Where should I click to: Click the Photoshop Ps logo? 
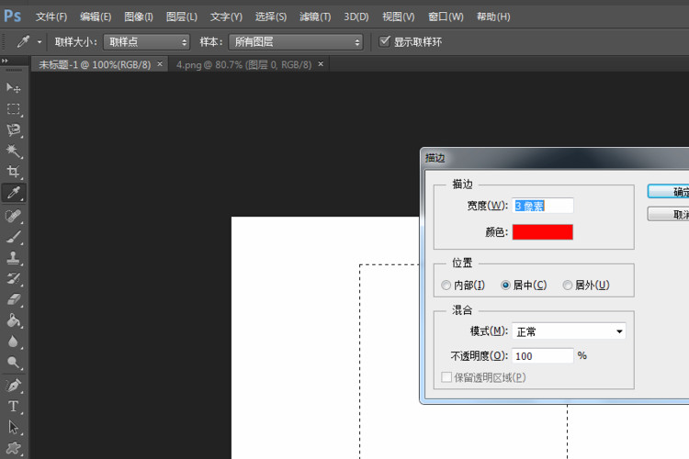[12, 17]
